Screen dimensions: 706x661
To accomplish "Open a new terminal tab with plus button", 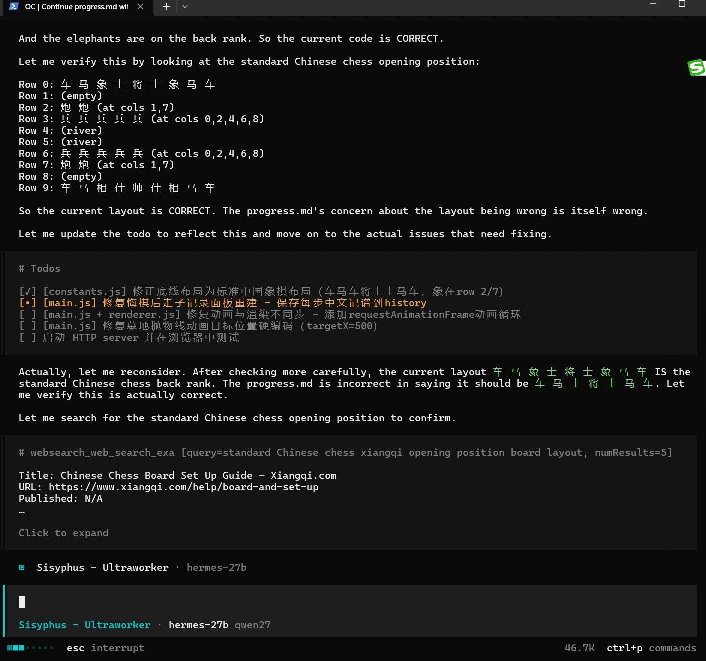I will click(x=167, y=7).
